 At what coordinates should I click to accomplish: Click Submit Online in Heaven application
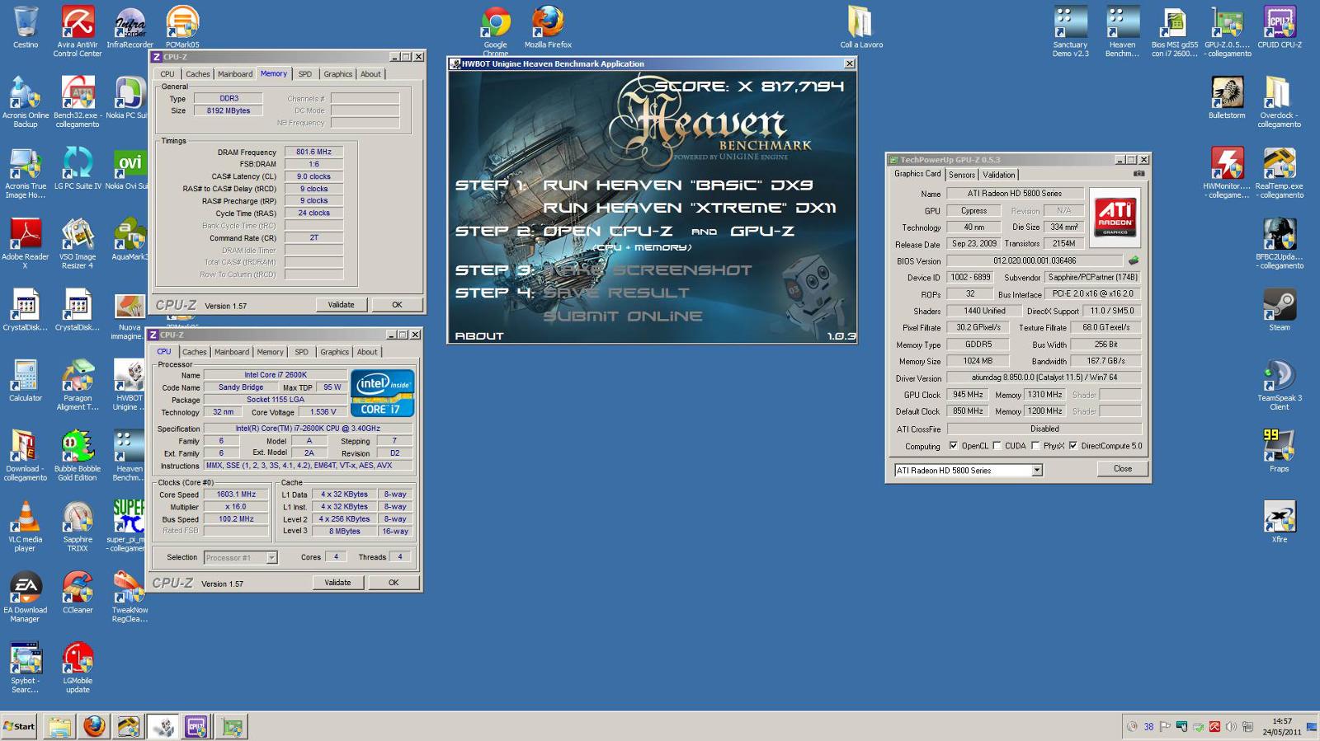(x=623, y=317)
